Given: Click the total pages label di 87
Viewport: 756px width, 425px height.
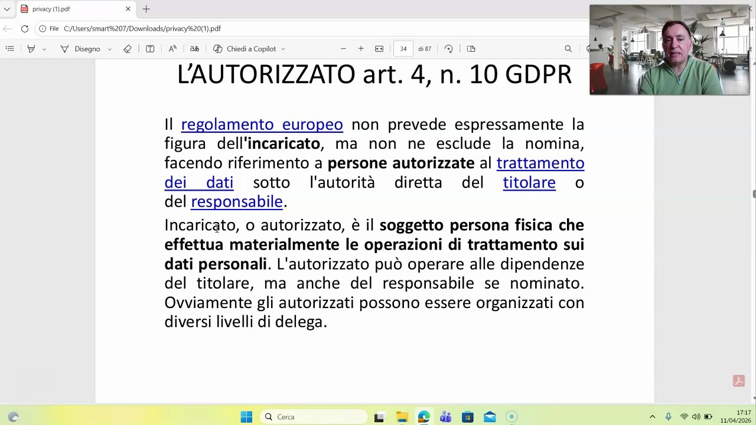Looking at the screenshot, I should [x=425, y=49].
